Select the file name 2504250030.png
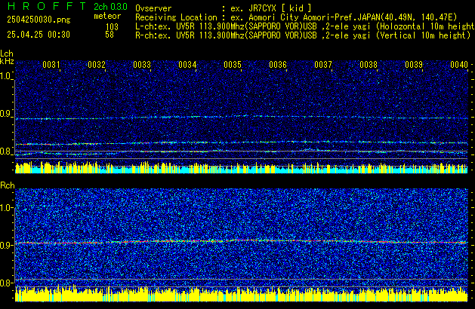475x309 pixels. [39, 20]
